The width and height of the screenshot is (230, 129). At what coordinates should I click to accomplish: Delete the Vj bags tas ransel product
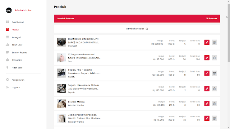(214, 58)
